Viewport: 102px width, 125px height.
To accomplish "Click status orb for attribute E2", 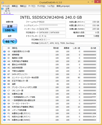I will point(4,97).
